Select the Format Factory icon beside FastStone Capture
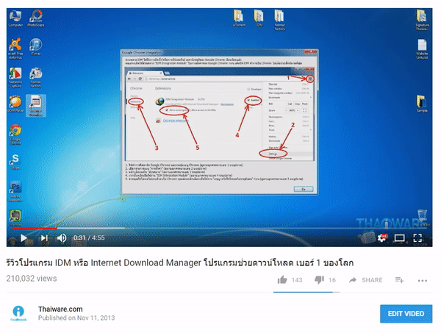Image resolution: width=441 pixels, height=333 pixels. point(36,78)
